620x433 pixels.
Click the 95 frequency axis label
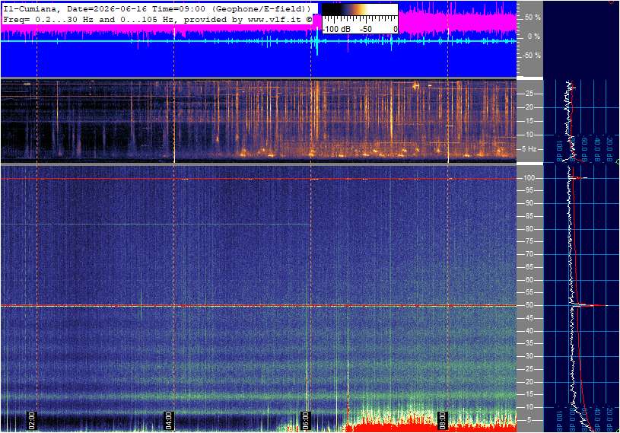[x=529, y=190]
